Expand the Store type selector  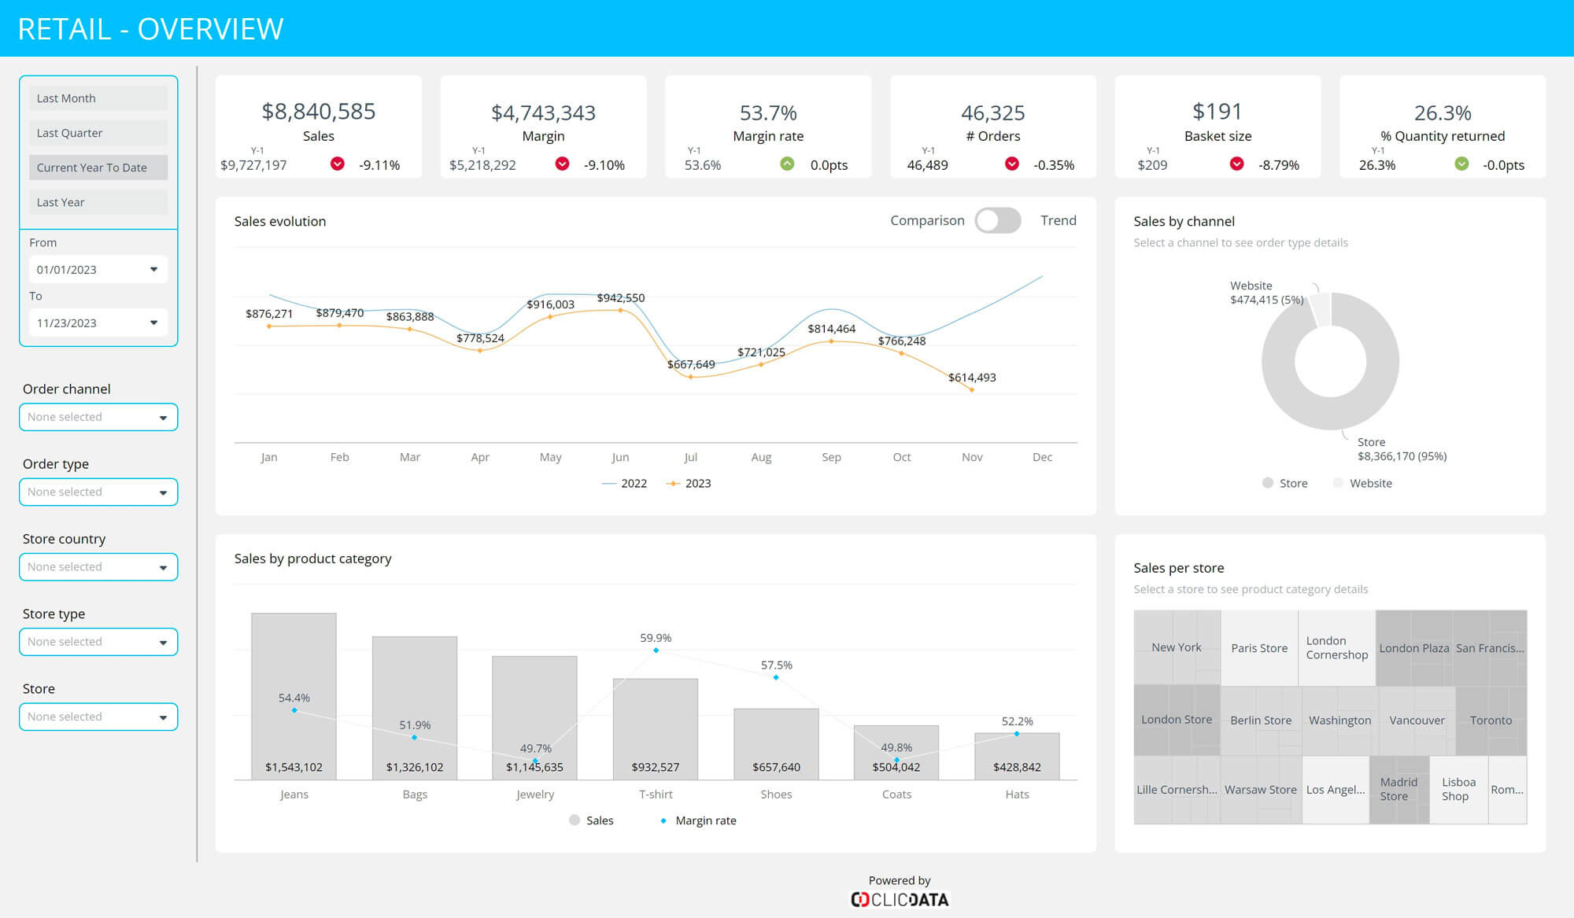pyautogui.click(x=98, y=642)
